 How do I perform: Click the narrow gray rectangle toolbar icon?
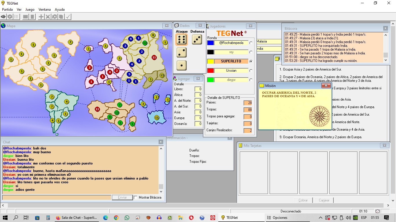click(32, 17)
